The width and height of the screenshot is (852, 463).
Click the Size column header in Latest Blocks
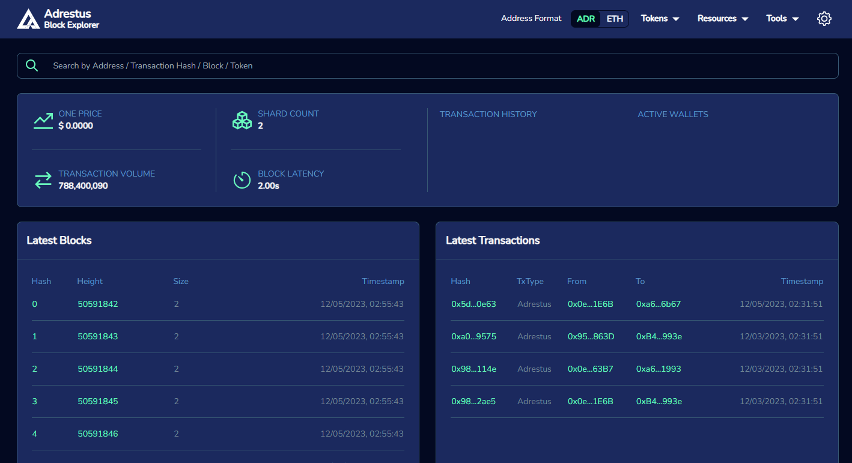[x=181, y=281]
